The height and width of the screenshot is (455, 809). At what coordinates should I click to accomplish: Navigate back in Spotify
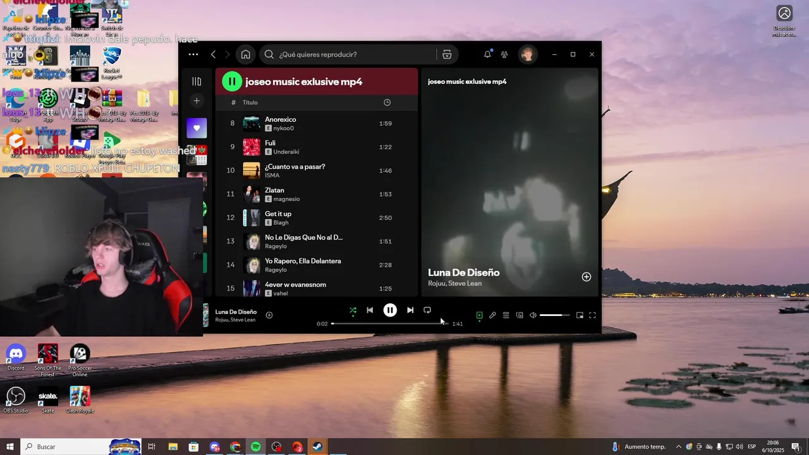(x=214, y=54)
